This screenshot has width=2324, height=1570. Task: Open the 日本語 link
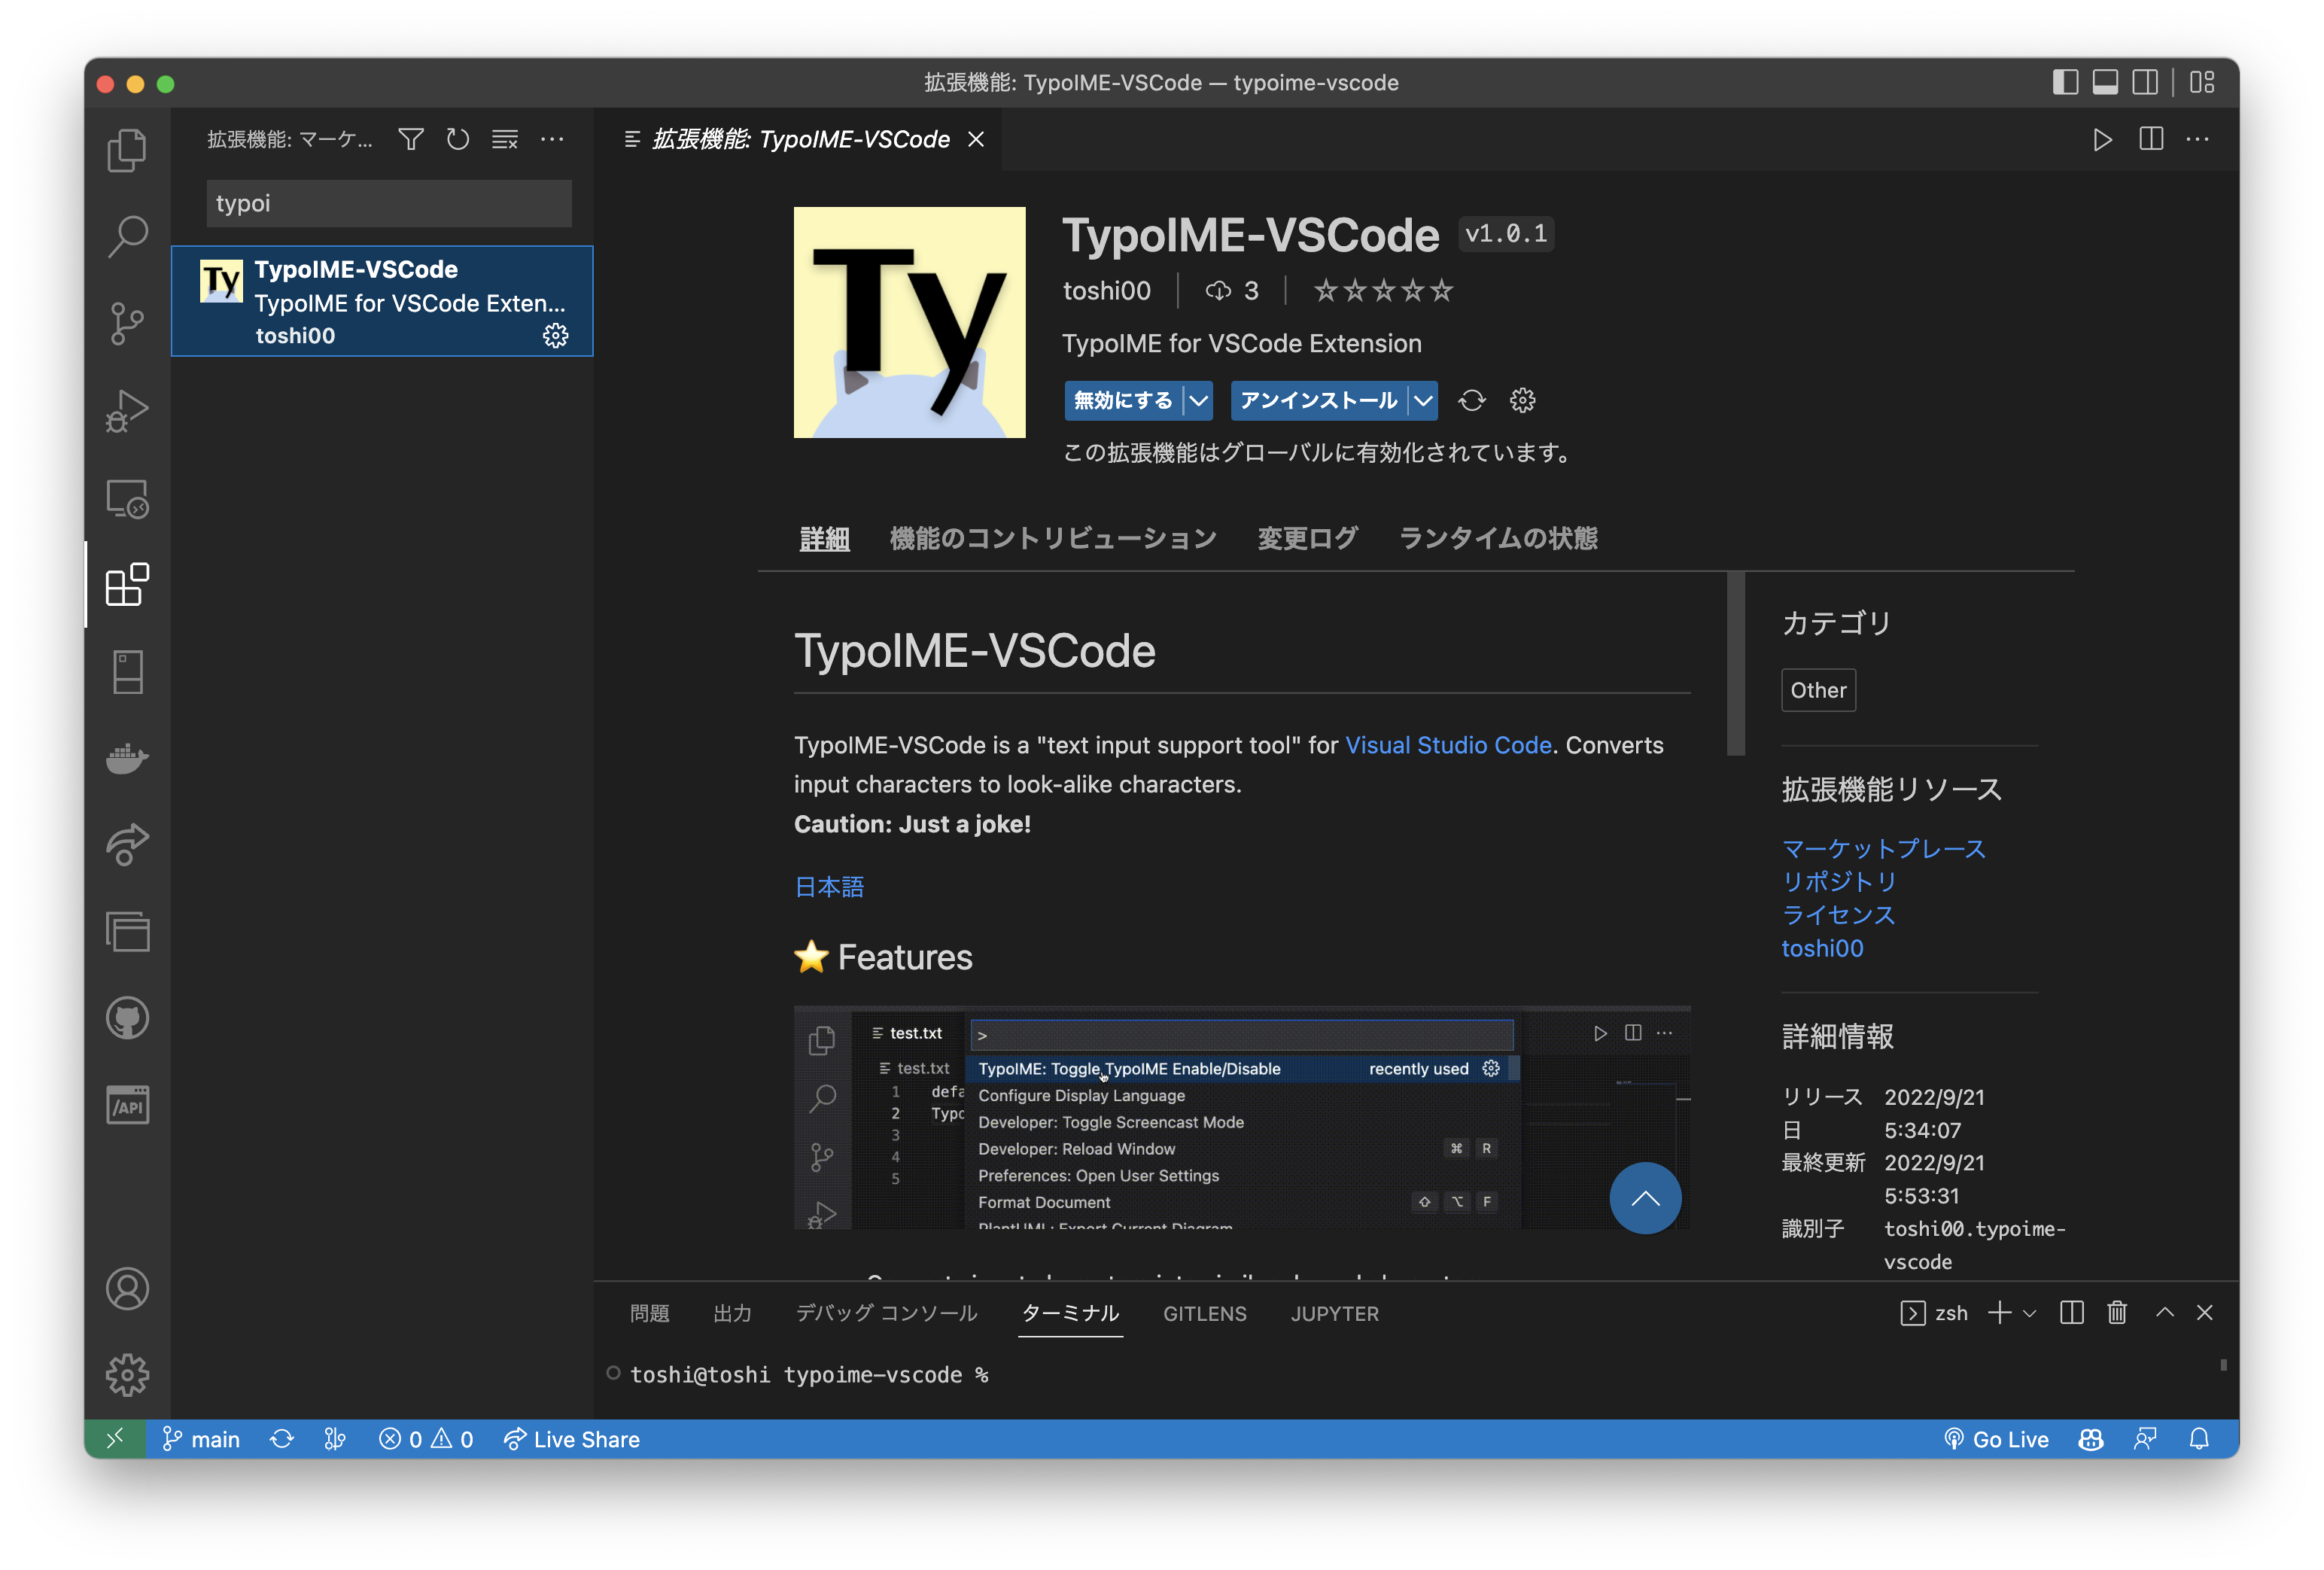[829, 887]
